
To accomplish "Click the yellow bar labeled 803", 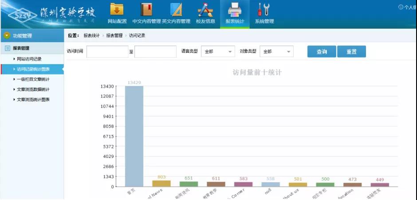I will (161, 184).
